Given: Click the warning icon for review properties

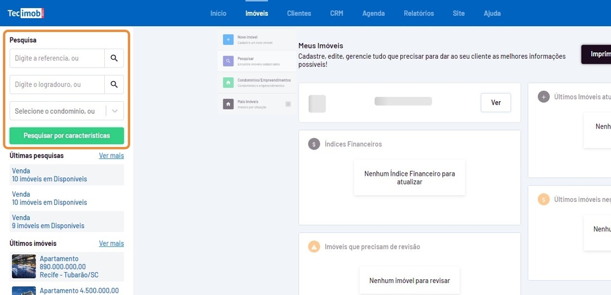Looking at the screenshot, I should 314,247.
